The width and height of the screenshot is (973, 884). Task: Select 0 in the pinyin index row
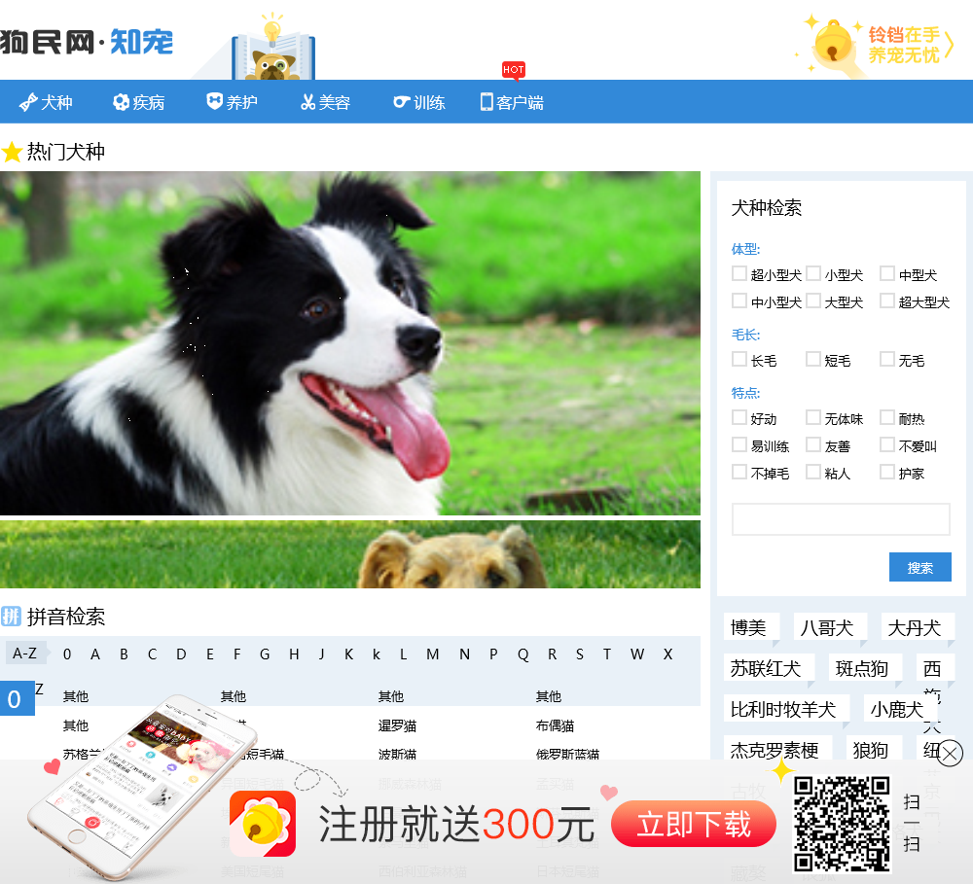pos(67,654)
